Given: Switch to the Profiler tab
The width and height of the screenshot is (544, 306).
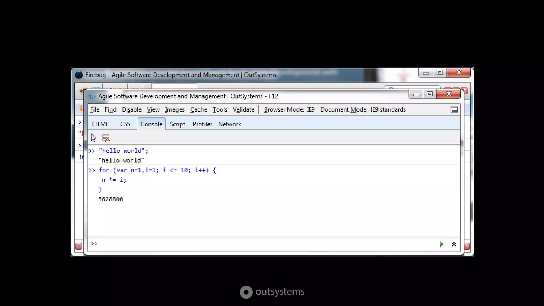Looking at the screenshot, I should tap(202, 124).
